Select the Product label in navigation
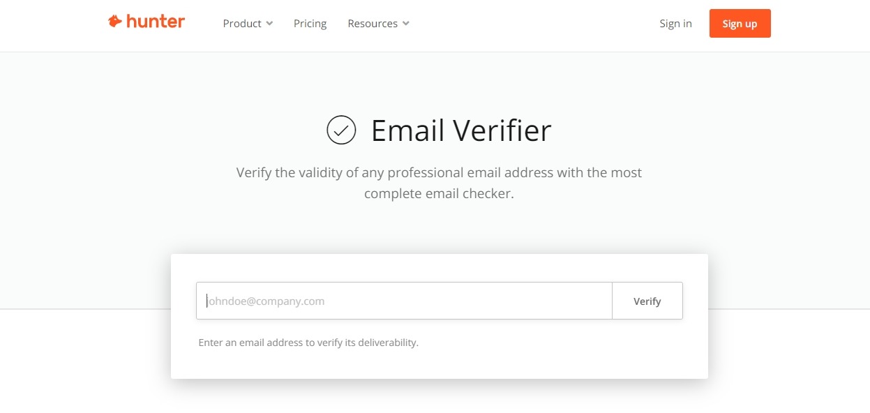 (242, 24)
